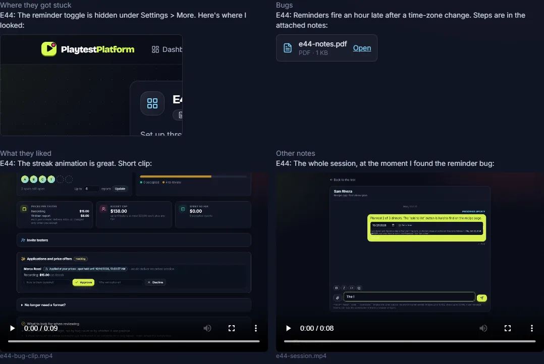This screenshot has height=364, width=544.
Task: Select the text 'The streak animation is great'
Action: click(x=66, y=163)
